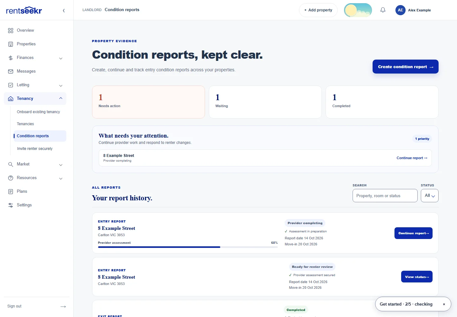
Task: Open Onboard existing tenancy page
Action: tap(38, 112)
